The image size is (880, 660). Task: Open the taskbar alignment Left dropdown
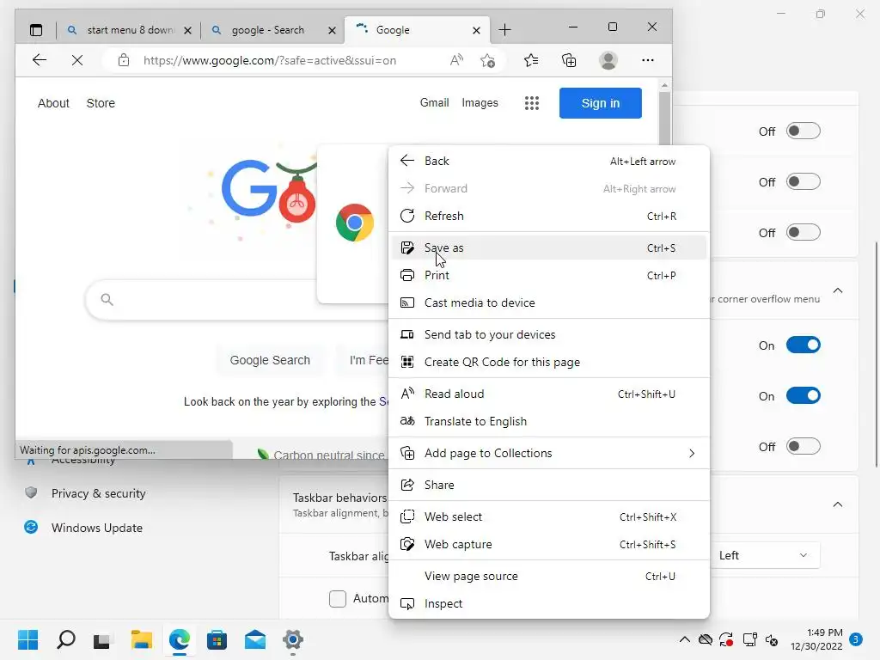(x=764, y=556)
